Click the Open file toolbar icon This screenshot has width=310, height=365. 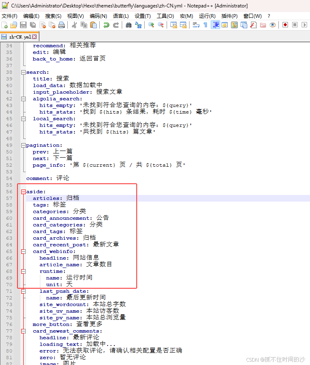click(x=14, y=25)
